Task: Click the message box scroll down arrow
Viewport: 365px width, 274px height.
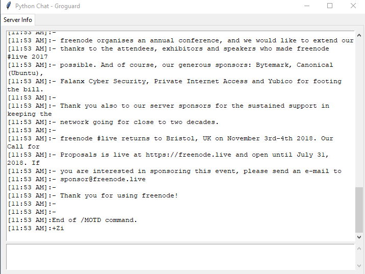Action: (x=359, y=266)
